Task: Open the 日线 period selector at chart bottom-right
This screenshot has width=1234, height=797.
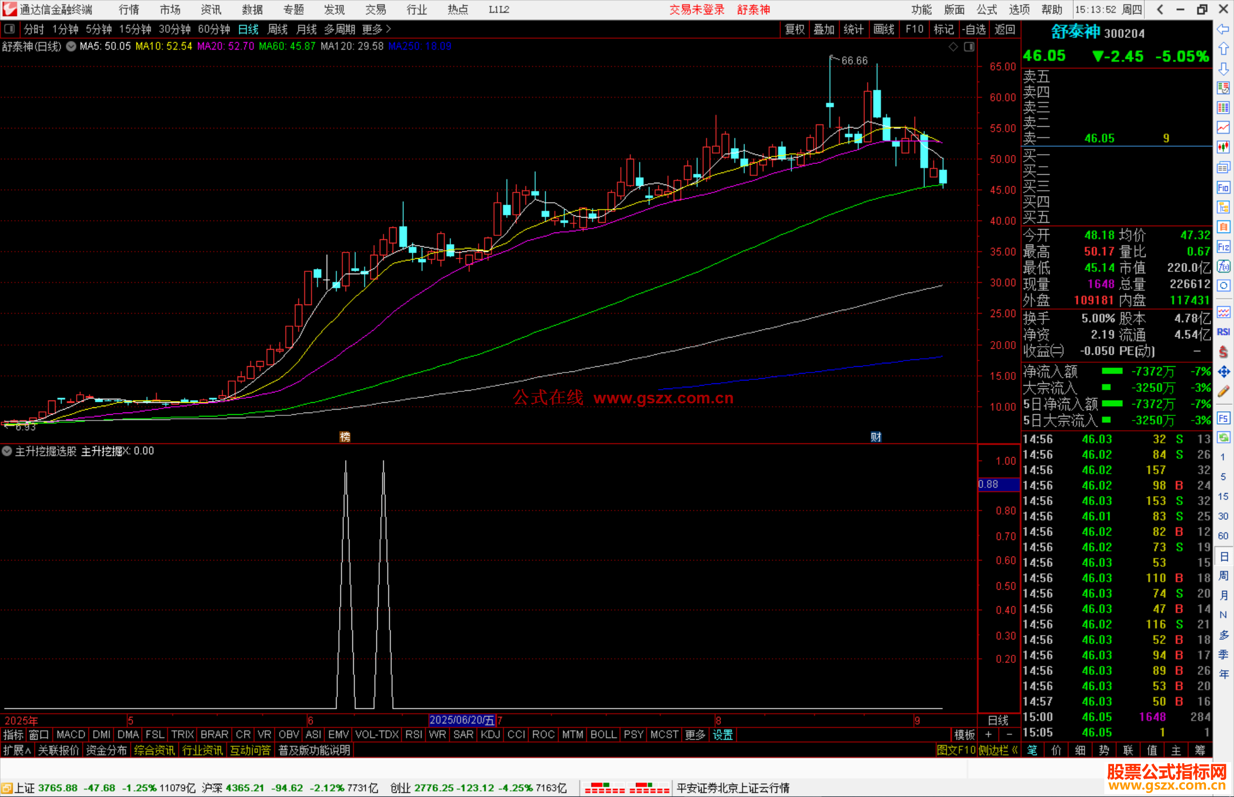Action: point(998,720)
